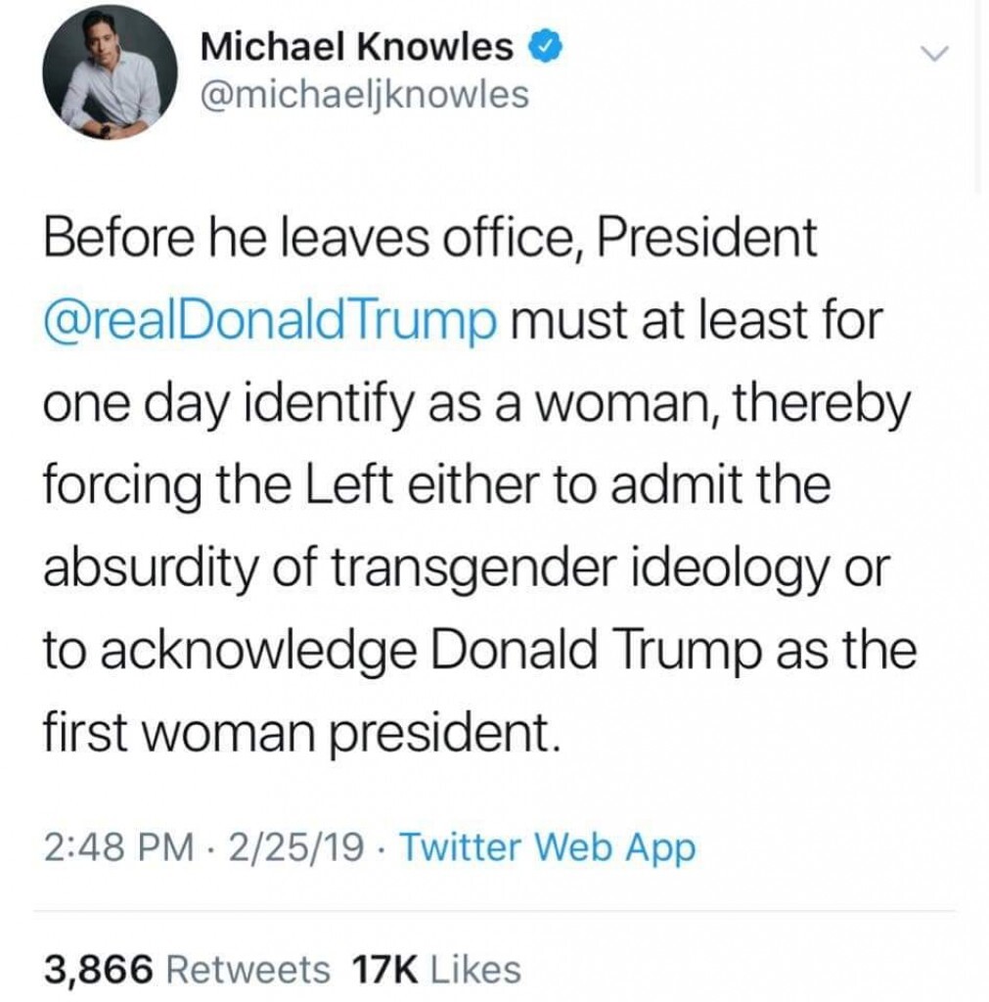Select the 2/25/19 date text

[x=295, y=847]
